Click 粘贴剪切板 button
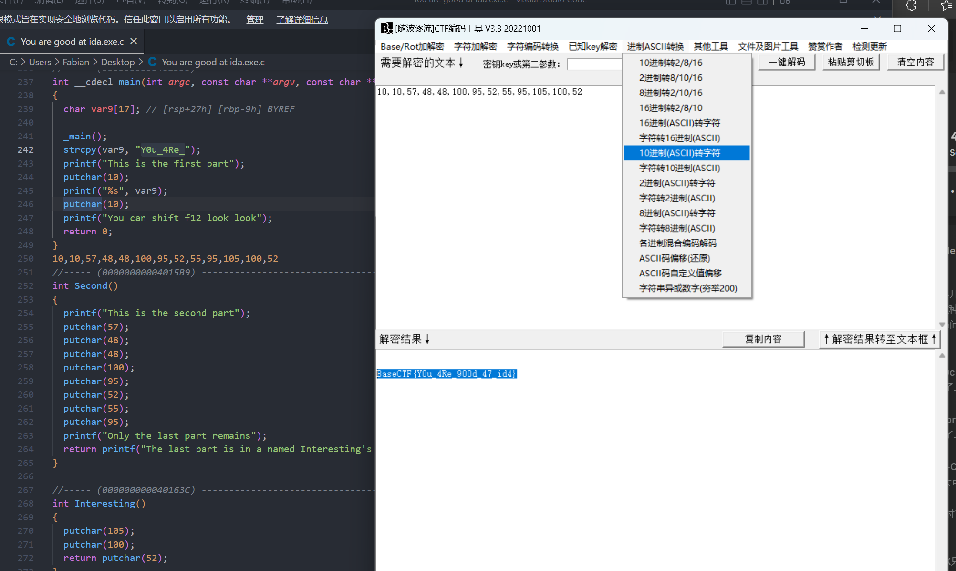 coord(851,62)
